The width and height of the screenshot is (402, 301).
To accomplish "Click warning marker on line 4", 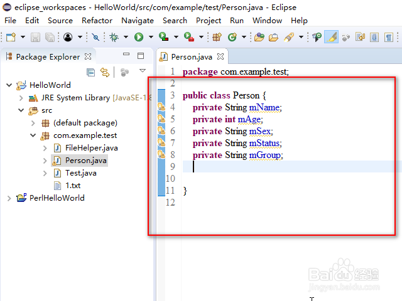I will pos(161,107).
